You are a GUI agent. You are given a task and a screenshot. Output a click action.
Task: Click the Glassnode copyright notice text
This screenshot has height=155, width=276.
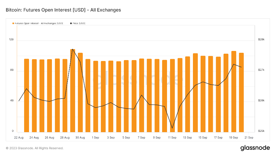34,148
